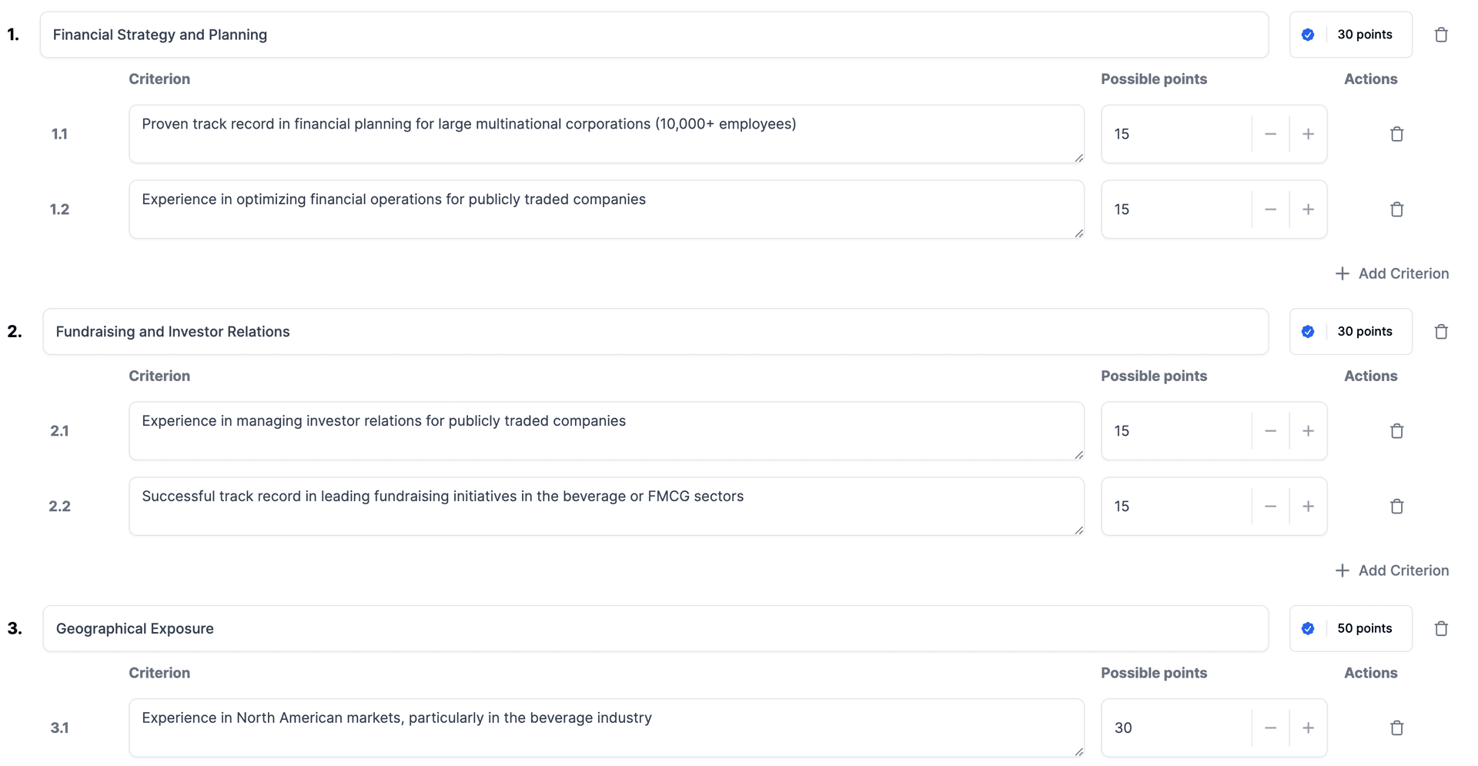Toggle the blue check badge for section 3
The image size is (1478, 766).
[1308, 628]
